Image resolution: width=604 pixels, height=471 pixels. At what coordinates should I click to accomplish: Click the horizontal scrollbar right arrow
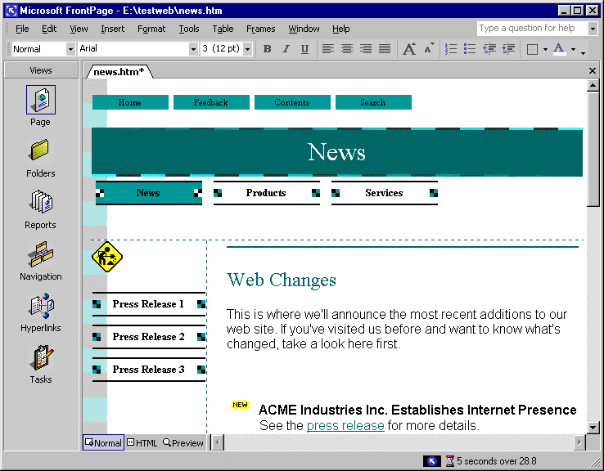(x=579, y=442)
